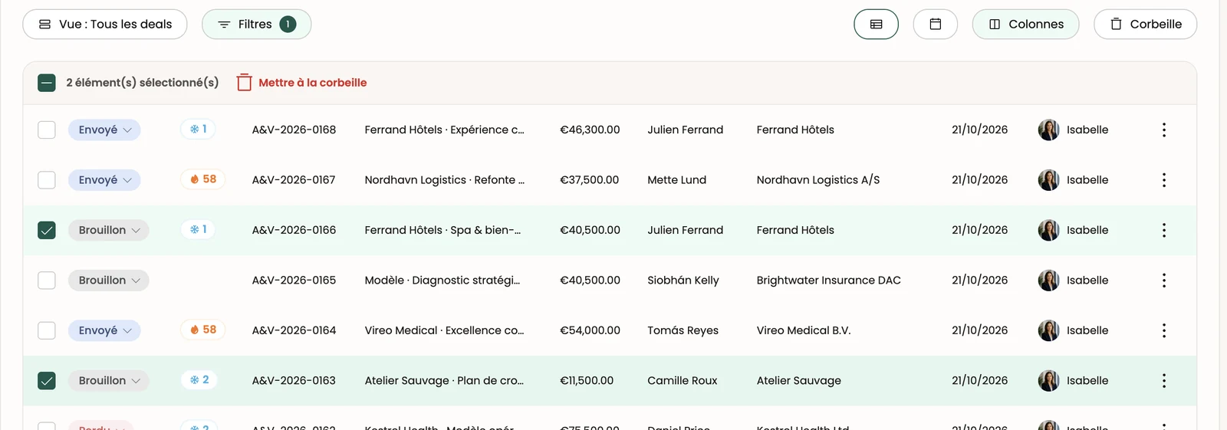
Task: Click contact name Siobhán Kelly
Action: coord(683,281)
